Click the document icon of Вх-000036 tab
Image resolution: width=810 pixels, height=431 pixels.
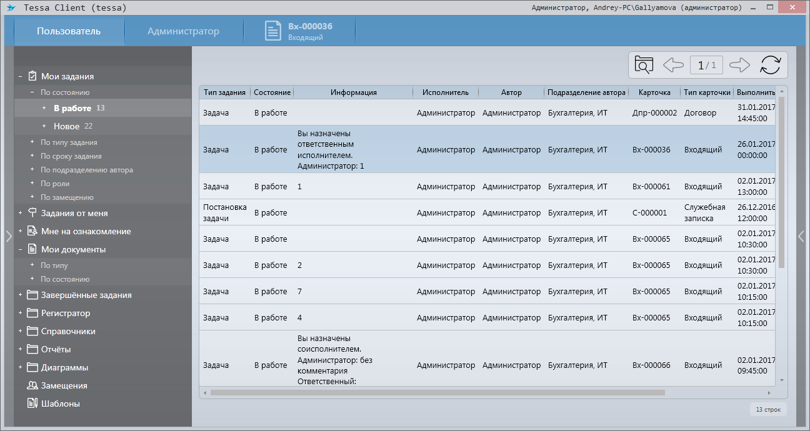point(273,31)
